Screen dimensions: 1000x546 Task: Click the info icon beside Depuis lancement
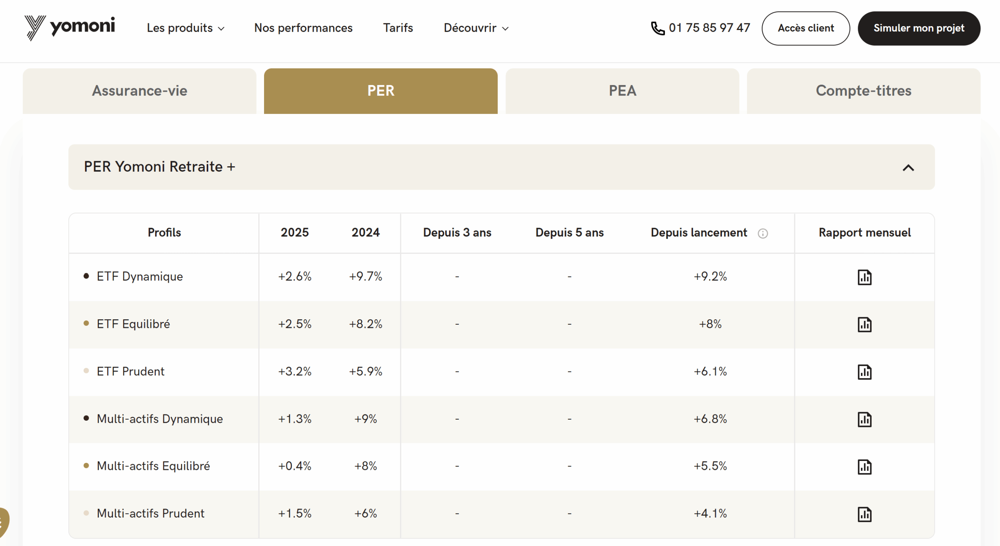tap(762, 233)
